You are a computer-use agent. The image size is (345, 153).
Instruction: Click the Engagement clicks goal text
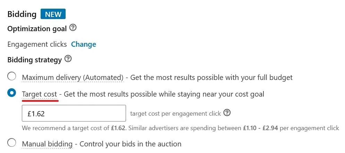37,44
